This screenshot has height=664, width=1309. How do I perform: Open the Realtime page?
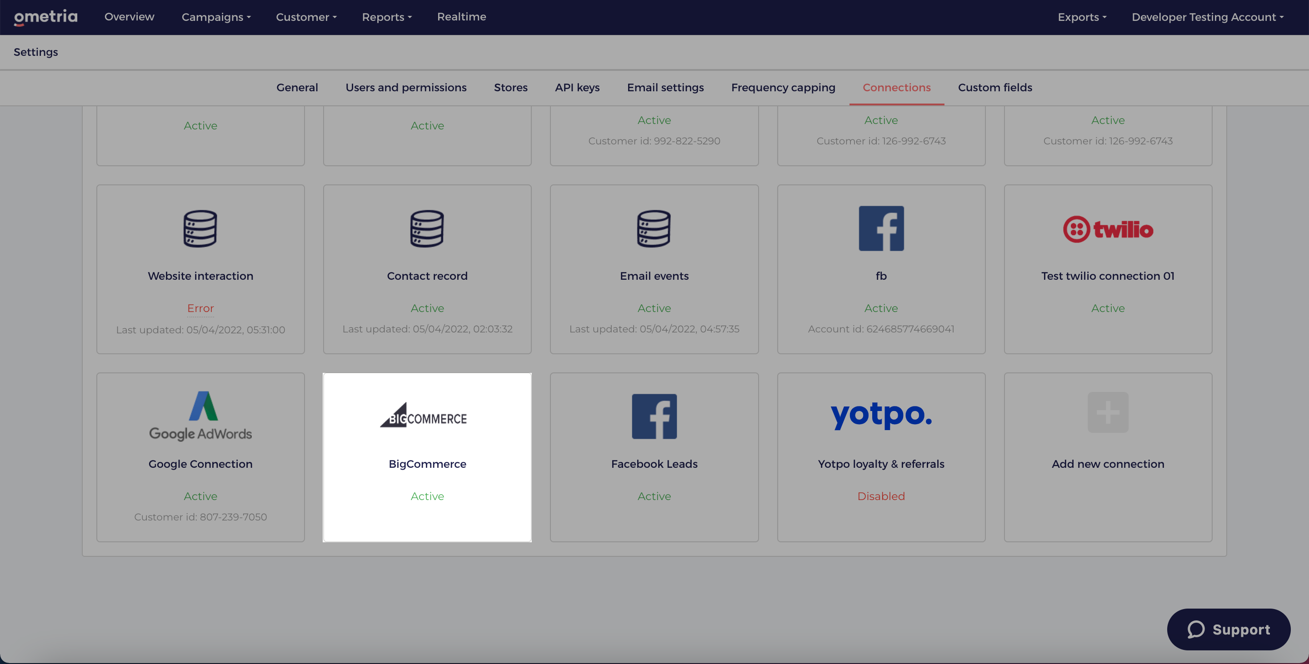click(461, 17)
